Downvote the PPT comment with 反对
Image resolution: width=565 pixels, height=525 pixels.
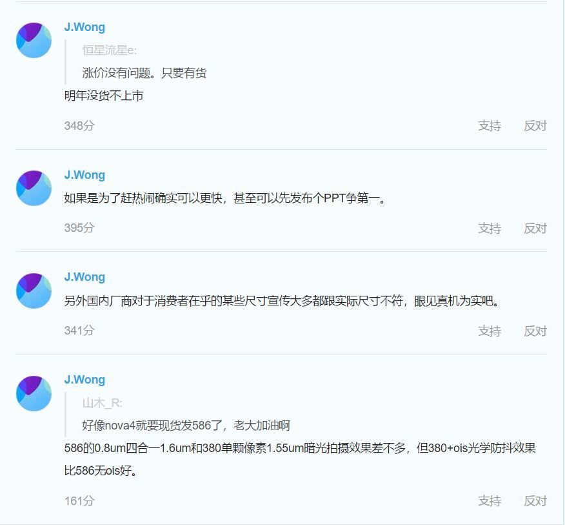click(x=536, y=228)
